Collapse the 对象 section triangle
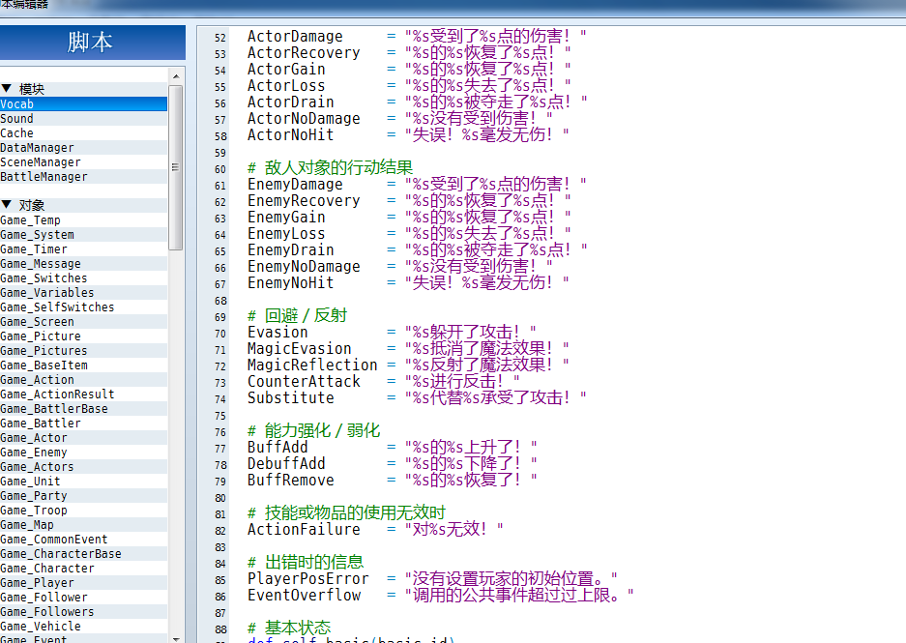The height and width of the screenshot is (643, 906). pyautogui.click(x=7, y=205)
